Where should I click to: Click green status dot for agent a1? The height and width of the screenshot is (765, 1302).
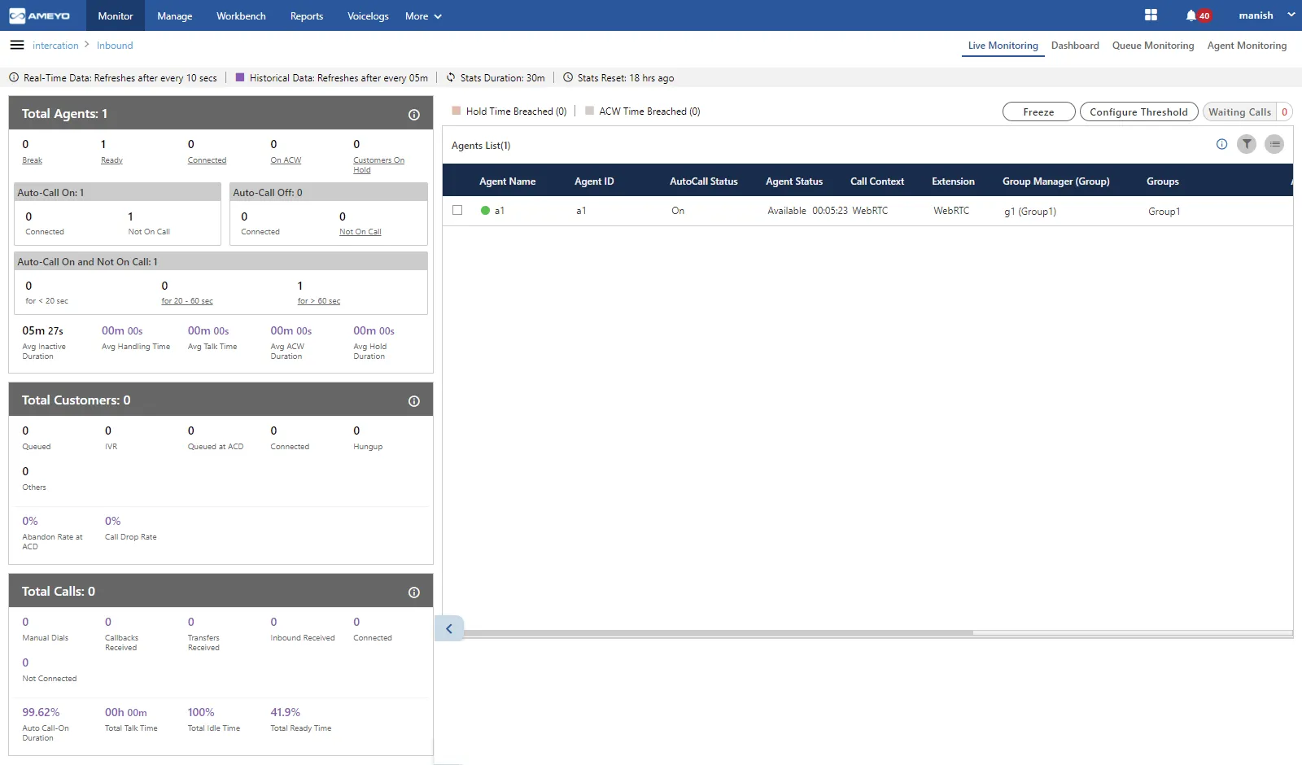(x=486, y=211)
